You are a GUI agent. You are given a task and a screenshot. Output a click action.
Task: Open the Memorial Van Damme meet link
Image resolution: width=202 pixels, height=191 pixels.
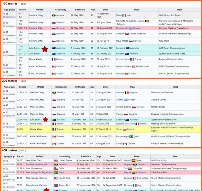(x=162, y=92)
